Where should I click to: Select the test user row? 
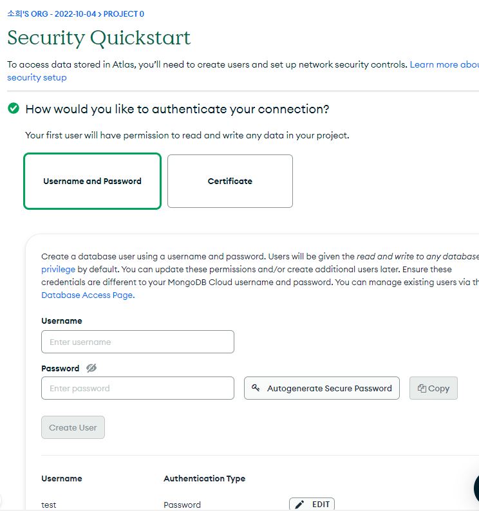49,505
